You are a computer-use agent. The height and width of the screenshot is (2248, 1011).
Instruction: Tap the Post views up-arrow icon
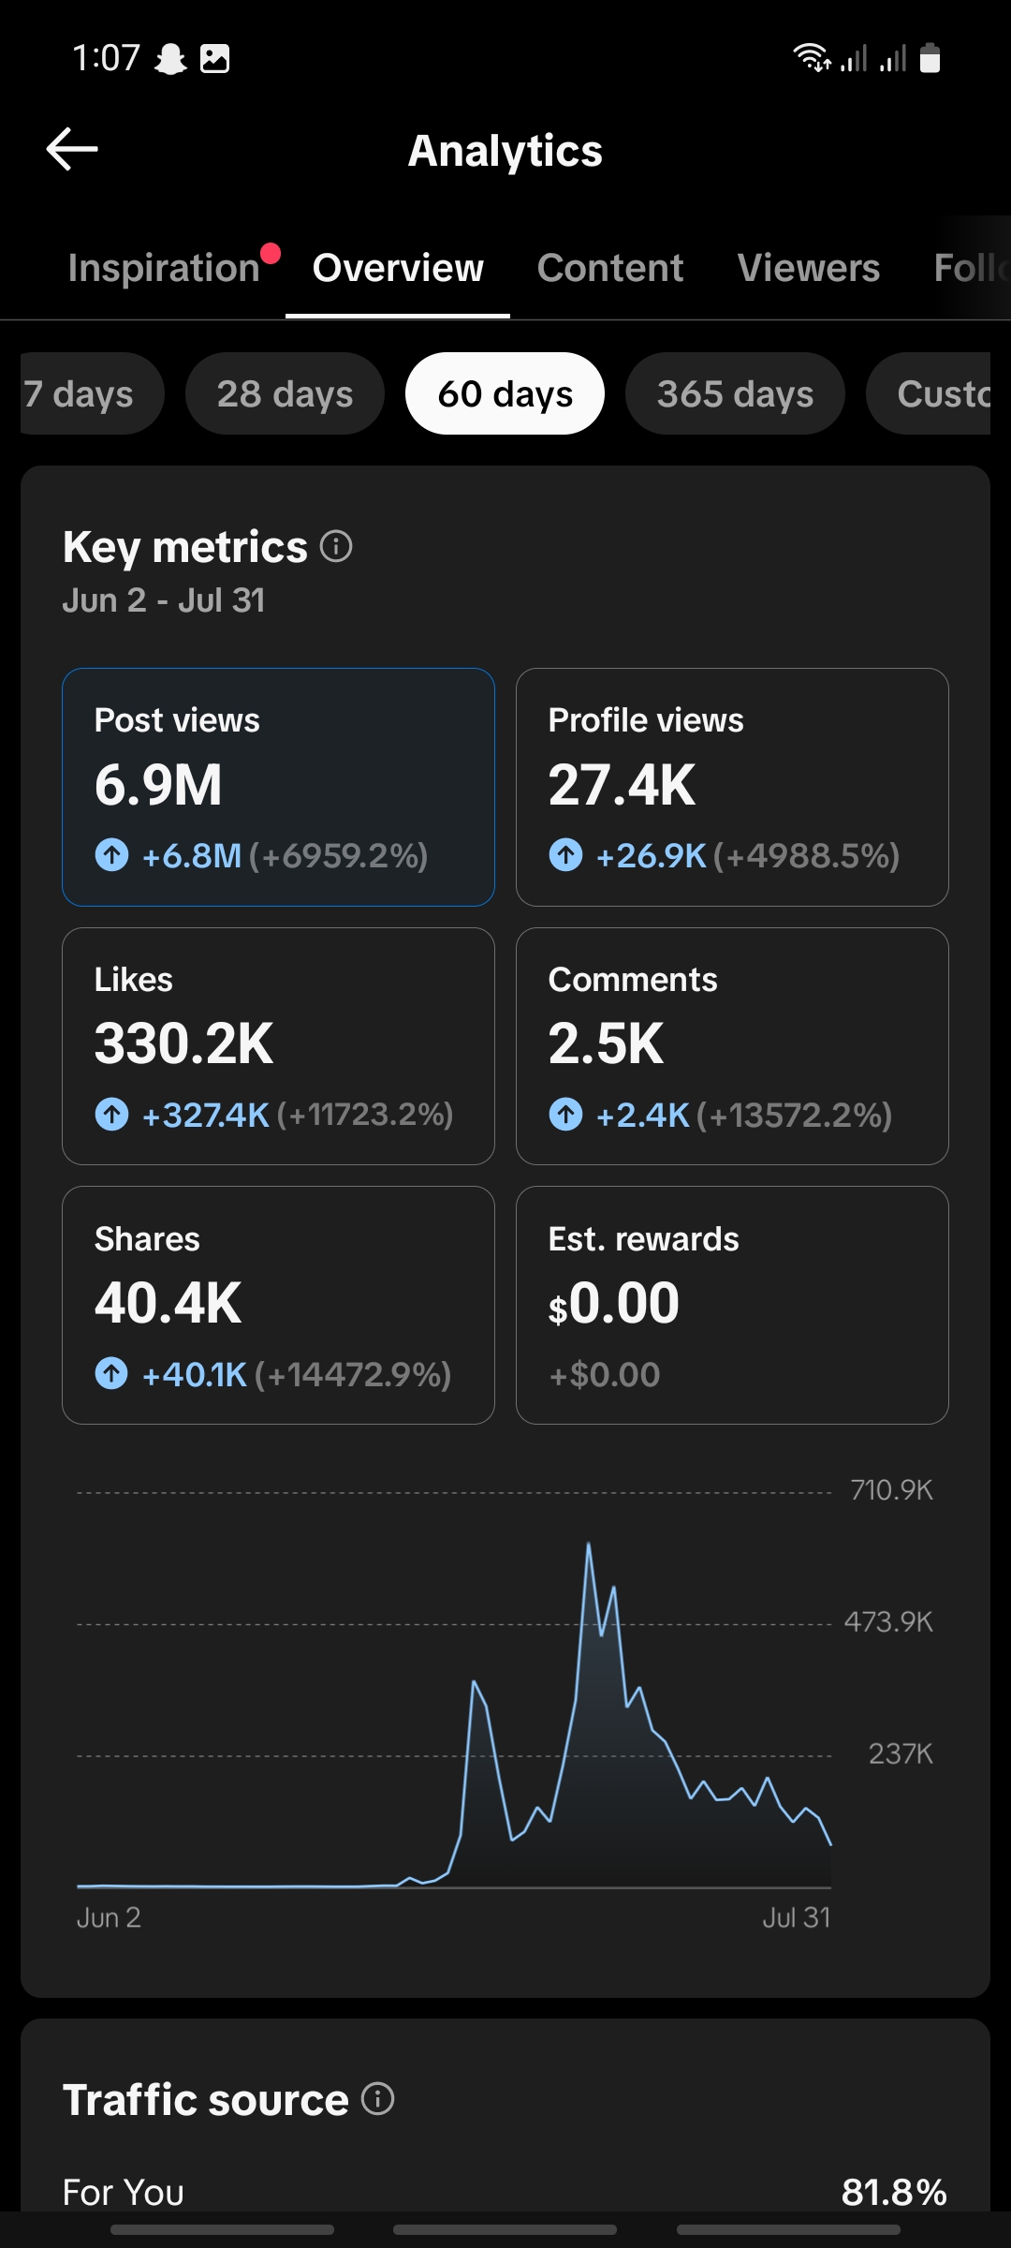coord(112,854)
